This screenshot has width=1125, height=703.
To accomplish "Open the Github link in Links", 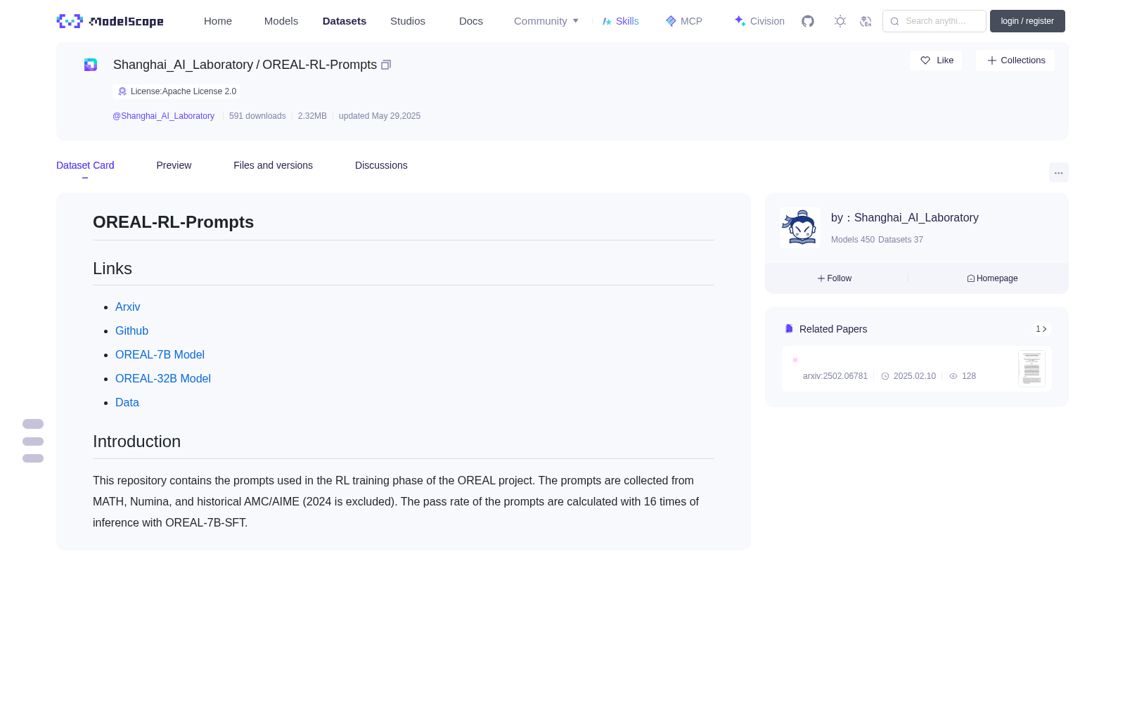I will coord(131,331).
